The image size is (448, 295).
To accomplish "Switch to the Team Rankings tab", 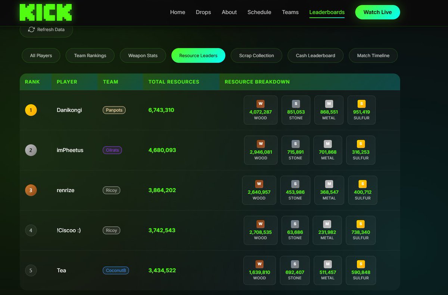I will pyautogui.click(x=90, y=55).
